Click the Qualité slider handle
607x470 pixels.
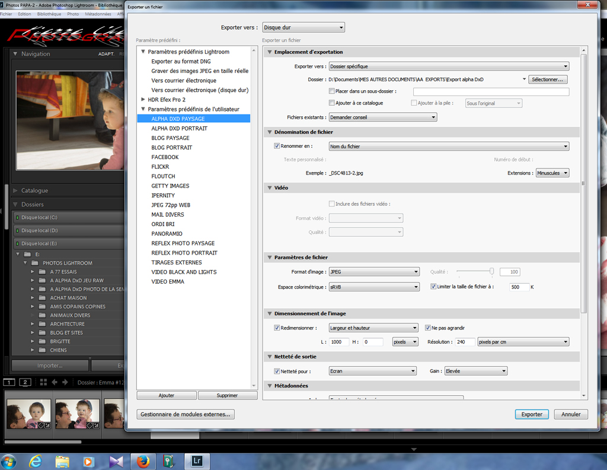point(491,271)
